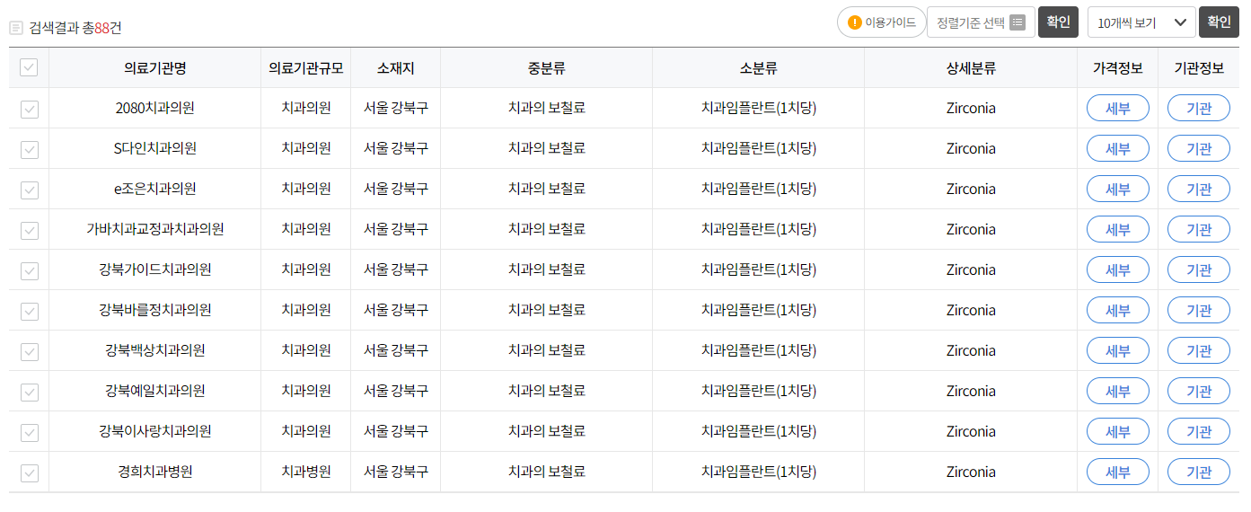This screenshot has width=1251, height=512.
Task: Click 경희치과병원 name cell
Action: 155,472
